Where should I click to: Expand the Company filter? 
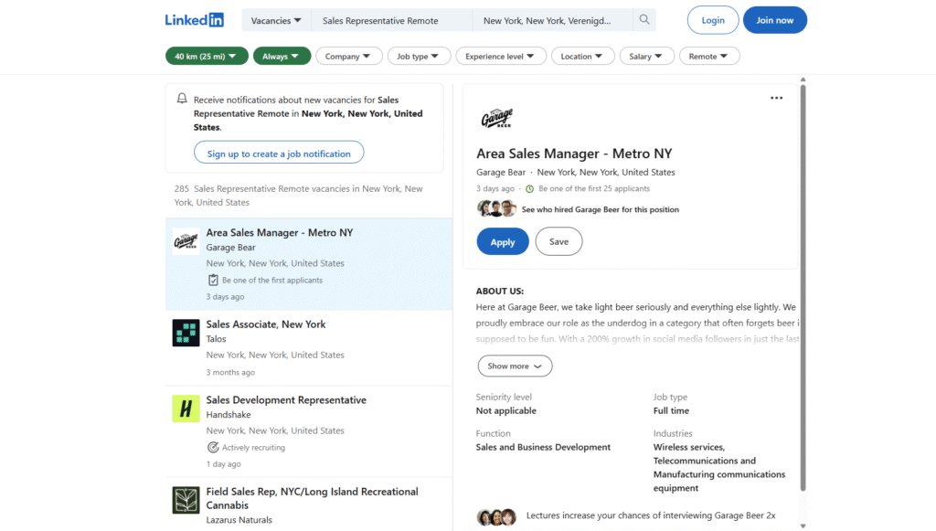click(x=349, y=56)
